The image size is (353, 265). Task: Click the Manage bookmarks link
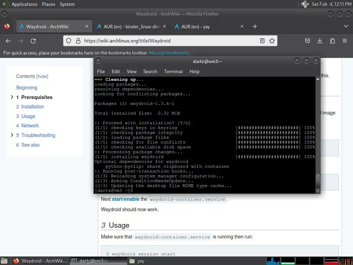[171, 53]
